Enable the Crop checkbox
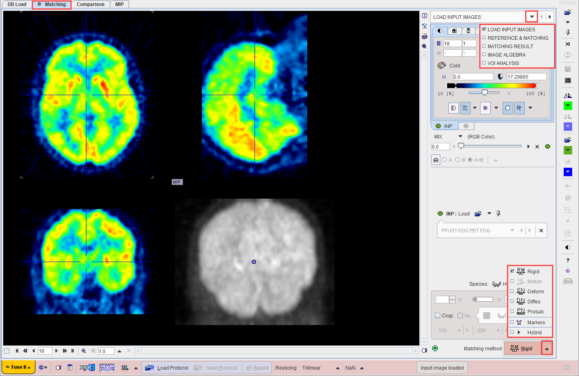Screen dimensions: 579x376 tap(437, 316)
